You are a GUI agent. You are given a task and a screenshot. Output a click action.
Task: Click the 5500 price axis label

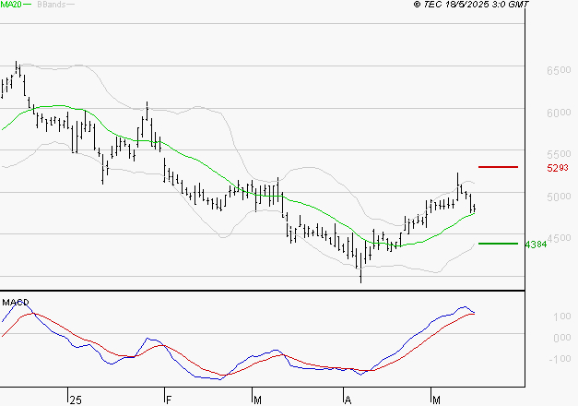(559, 154)
